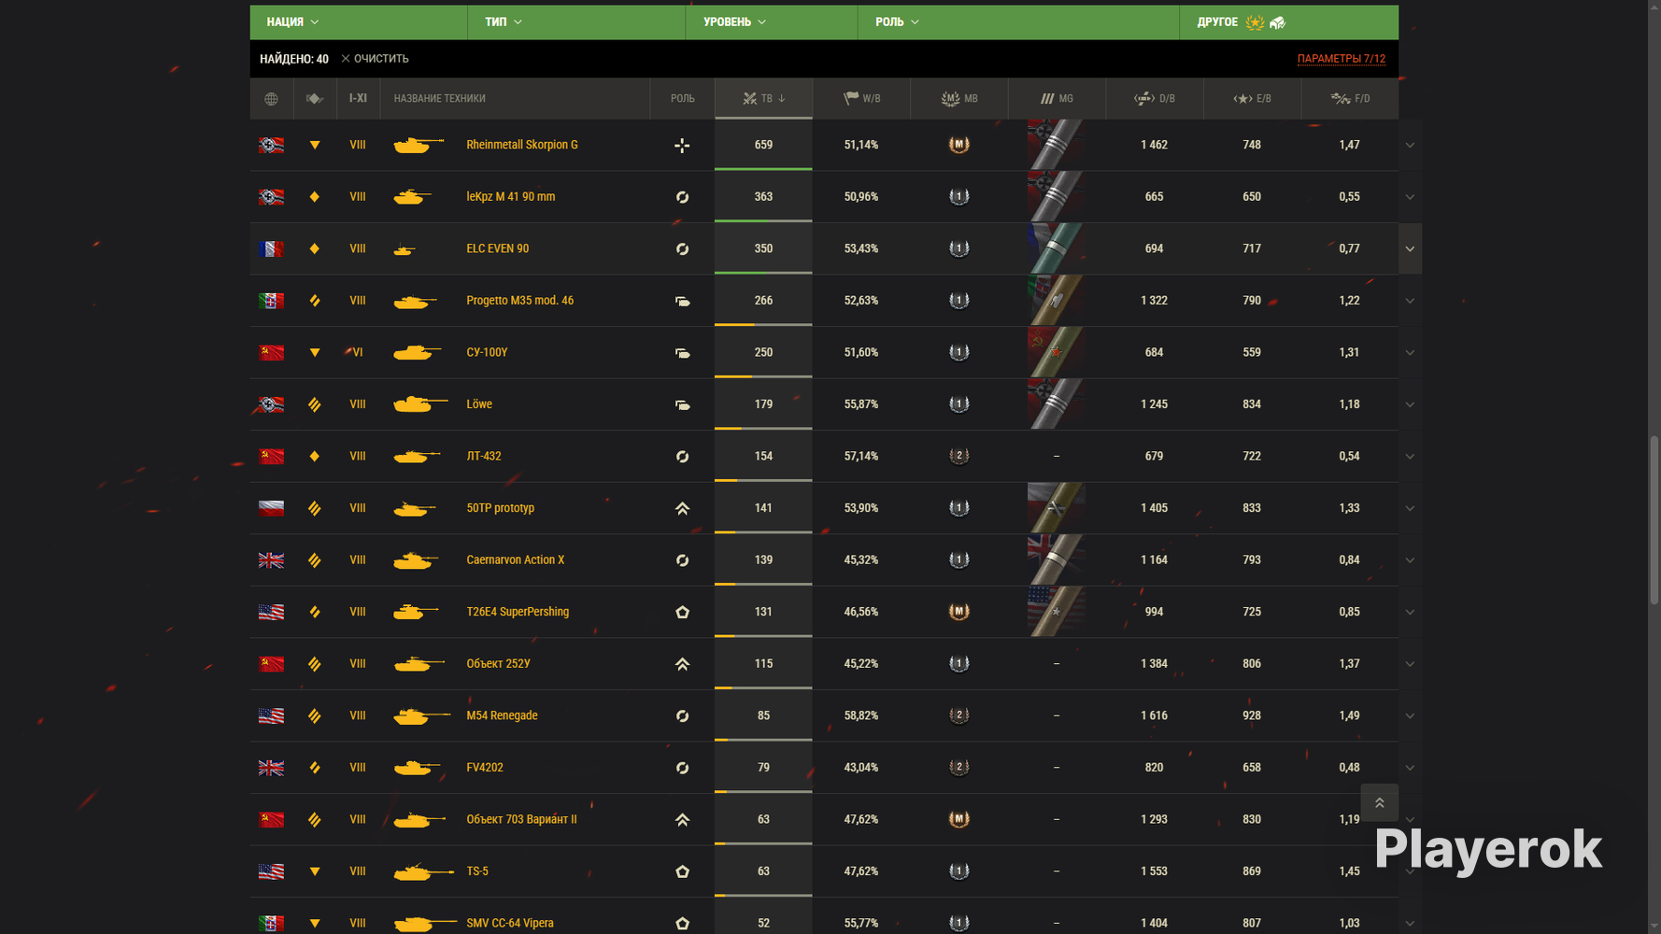Screen dimensions: 1661x934
Task: Click the vehicle type icon on leKpz M 41 row
Action: tap(315, 197)
